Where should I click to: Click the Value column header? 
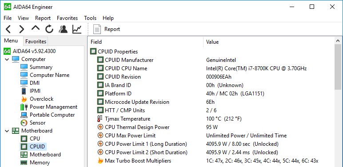click(269, 42)
